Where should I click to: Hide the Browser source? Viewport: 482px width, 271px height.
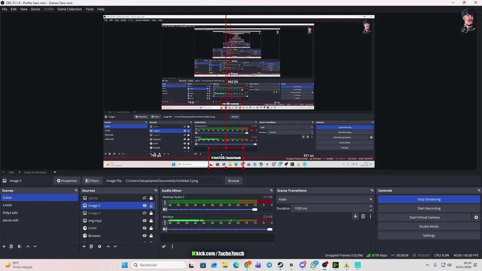click(x=144, y=236)
